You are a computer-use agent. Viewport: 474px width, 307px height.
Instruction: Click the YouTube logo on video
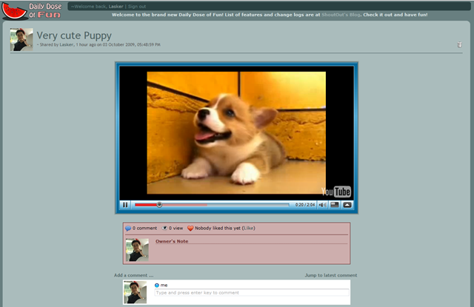coord(336,192)
